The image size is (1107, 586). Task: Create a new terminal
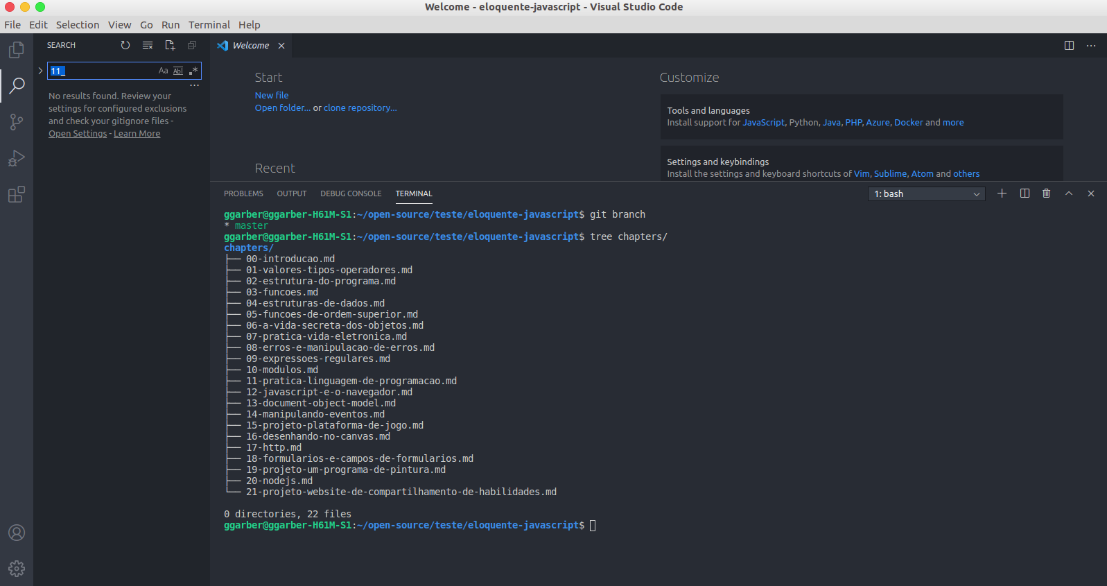point(1002,193)
